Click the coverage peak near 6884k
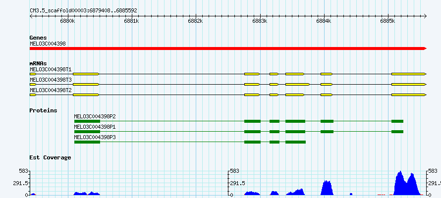The height and width of the screenshot is (198, 441). coord(327,188)
